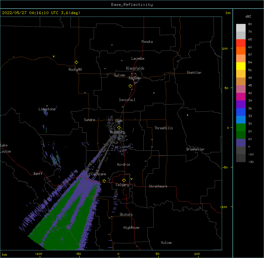Click the Banff label
The image size is (264, 258).
[38, 174]
